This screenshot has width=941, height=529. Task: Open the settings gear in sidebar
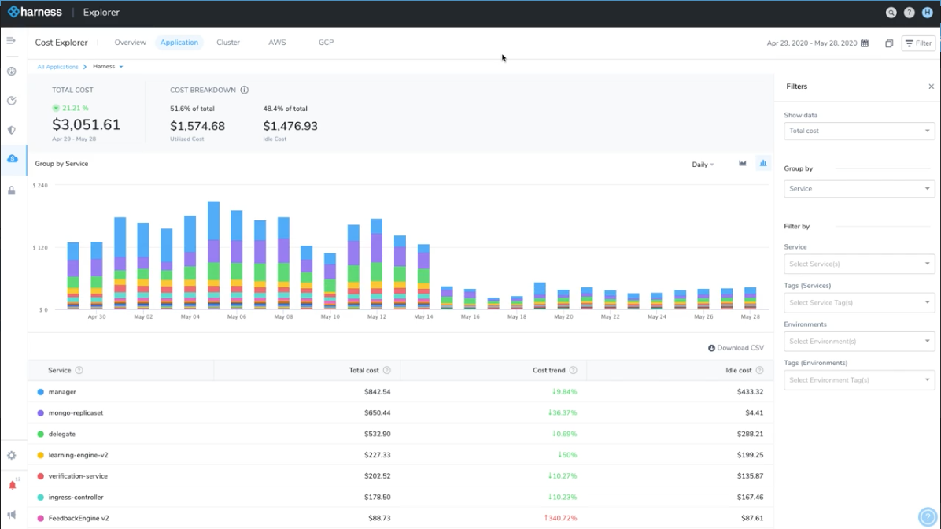[12, 455]
